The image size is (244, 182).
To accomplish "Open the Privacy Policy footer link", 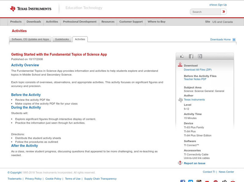I will point(33,179).
